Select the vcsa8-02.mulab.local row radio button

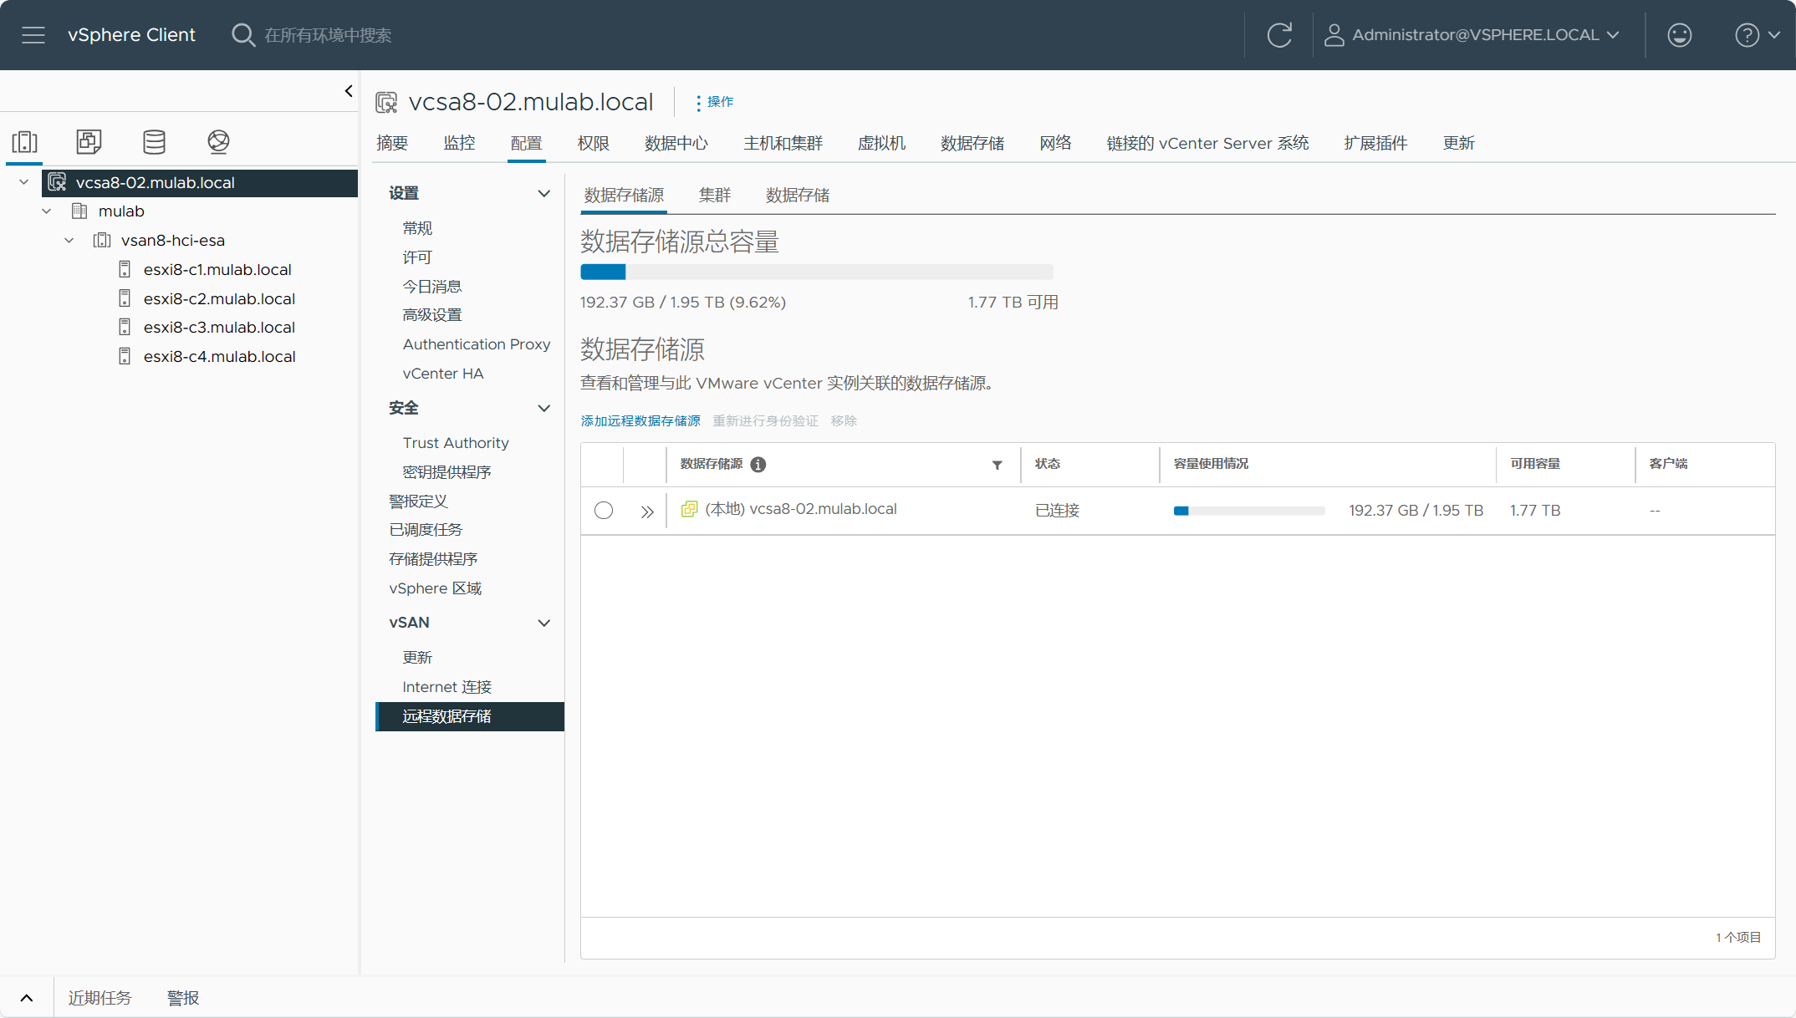(604, 511)
